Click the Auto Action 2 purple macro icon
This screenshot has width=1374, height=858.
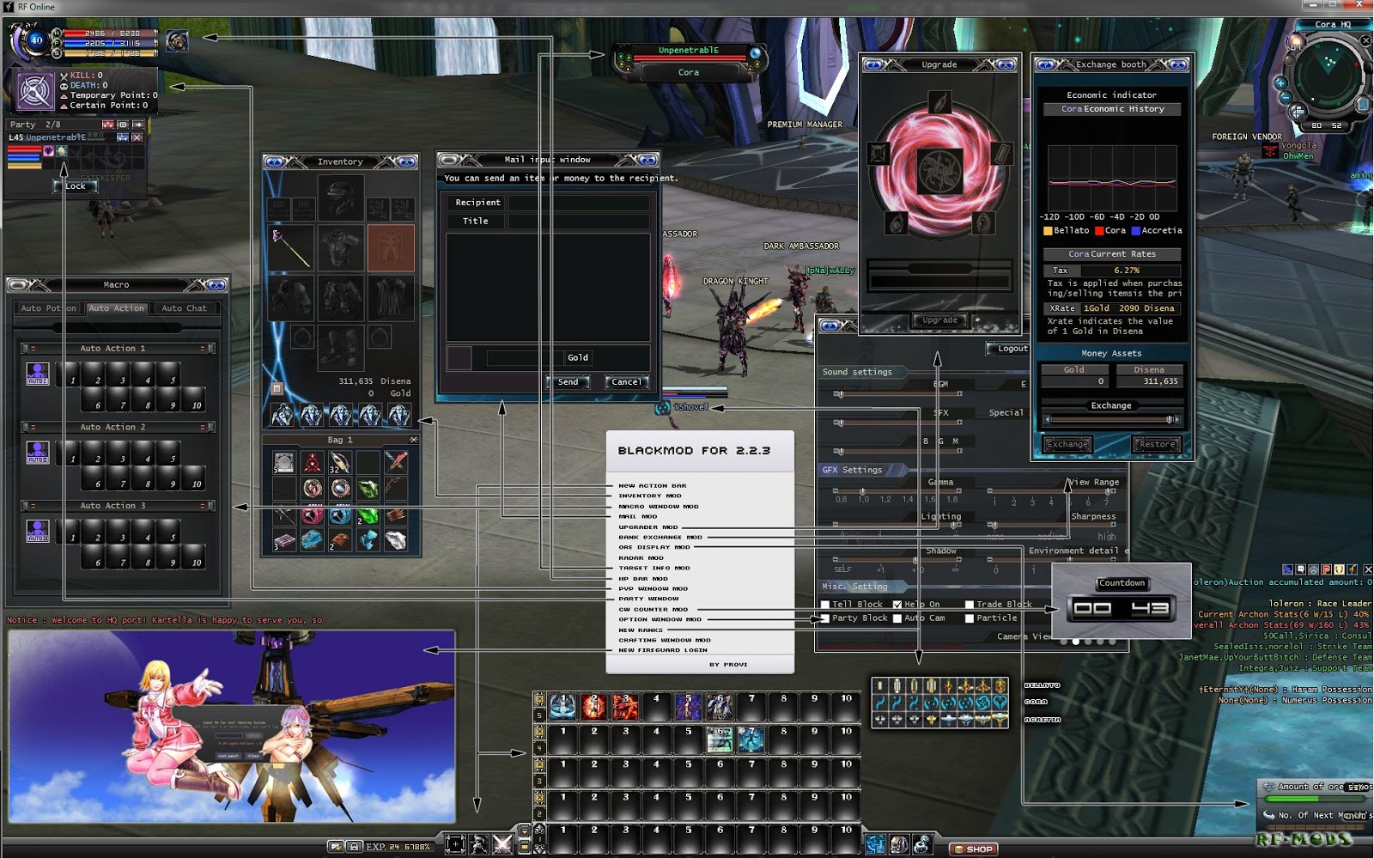tap(38, 453)
